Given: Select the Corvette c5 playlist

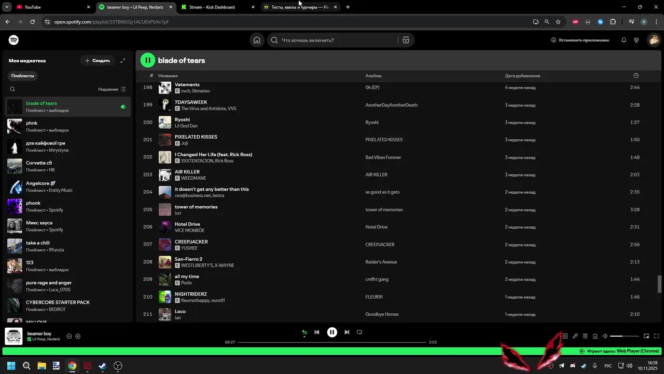Looking at the screenshot, I should click(x=68, y=166).
